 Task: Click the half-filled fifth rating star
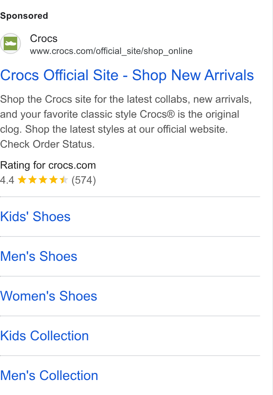64,180
